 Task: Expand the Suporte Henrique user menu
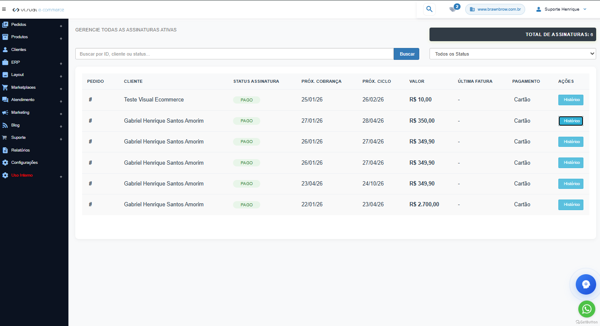pyautogui.click(x=561, y=9)
